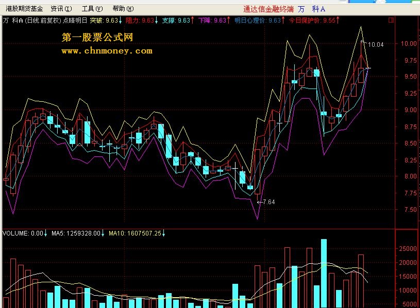Click the 10.00 price axis label
Screen dimensions: 420x308
click(409, 44)
